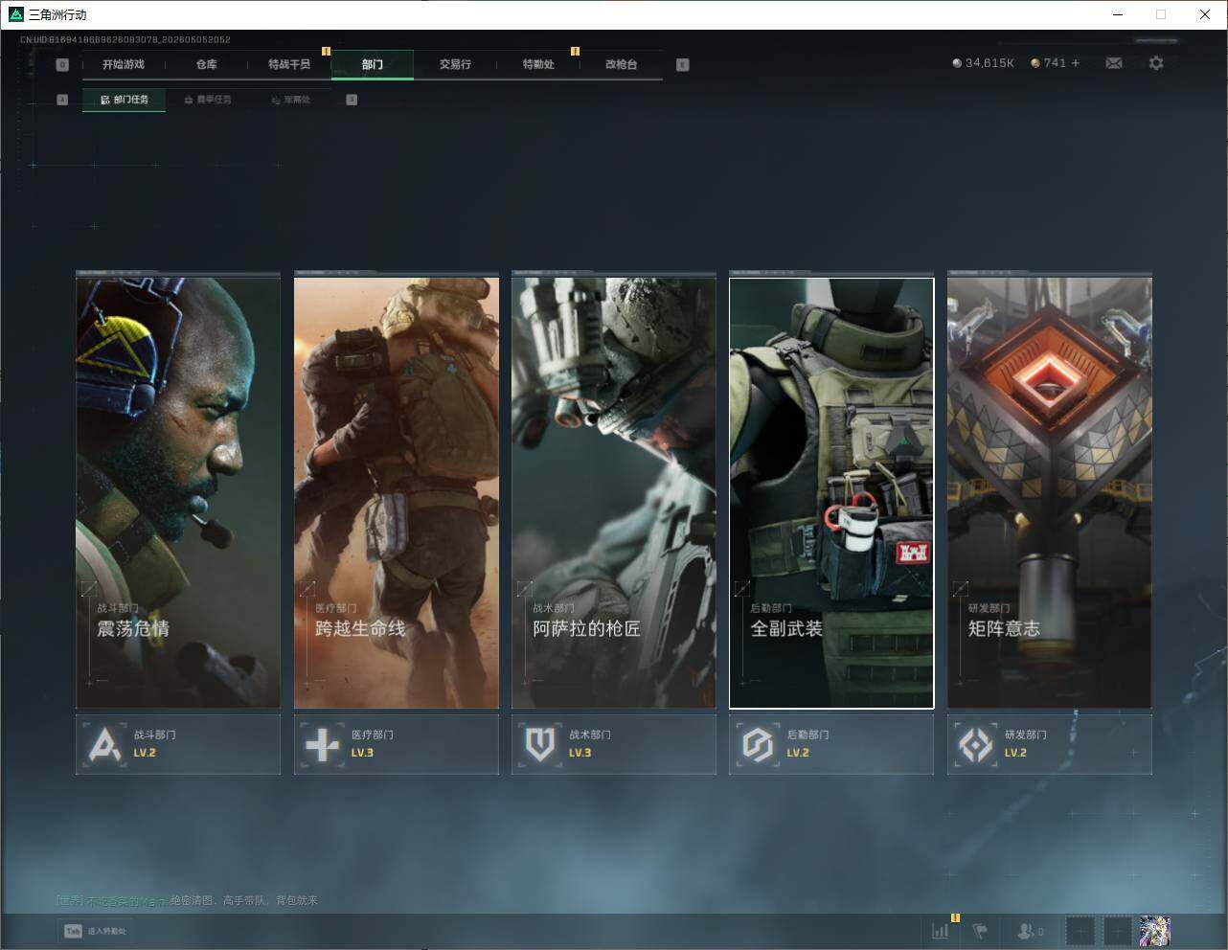Image resolution: width=1228 pixels, height=950 pixels.
Task: Select the third sub-tab before the D key
Action: point(291,100)
